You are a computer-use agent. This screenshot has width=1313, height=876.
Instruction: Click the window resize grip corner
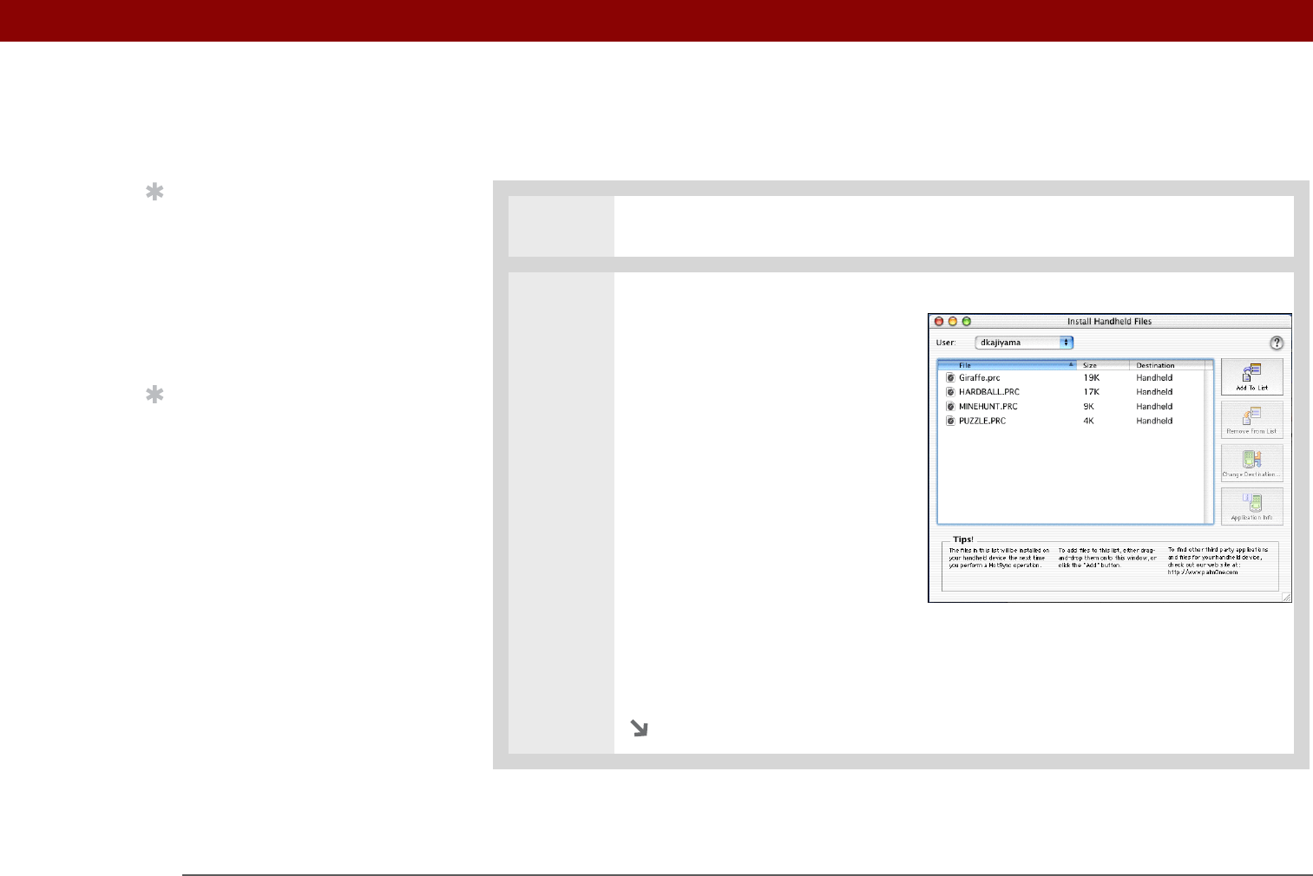pyautogui.click(x=1286, y=597)
